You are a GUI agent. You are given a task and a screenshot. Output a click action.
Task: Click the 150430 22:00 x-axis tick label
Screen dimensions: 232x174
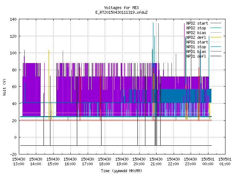click(173, 162)
